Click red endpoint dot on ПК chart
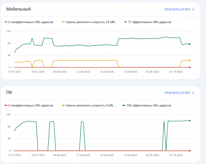The image size is (206, 164). (190, 151)
